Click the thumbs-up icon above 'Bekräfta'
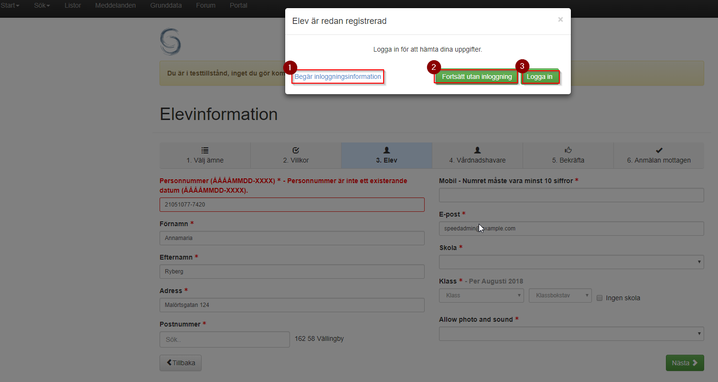Image resolution: width=718 pixels, height=382 pixels. (x=568, y=150)
